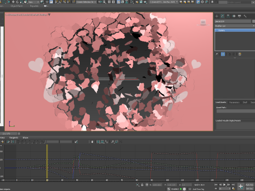Click zoom horizontal extents in curve editor
Image resolution: width=255 pixels, height=191 pixels.
98,142
